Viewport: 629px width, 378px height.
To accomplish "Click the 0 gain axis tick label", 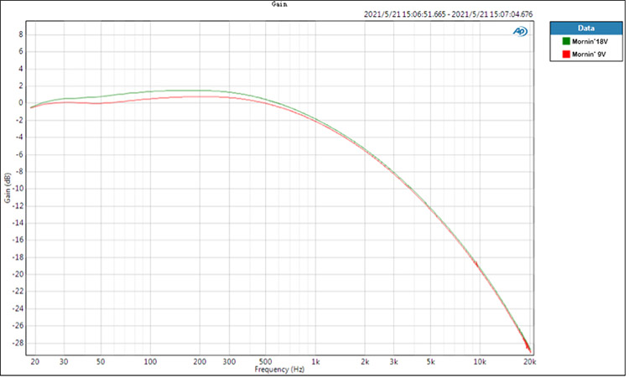I will tap(21, 103).
